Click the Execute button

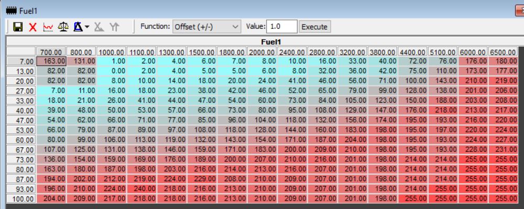(314, 27)
